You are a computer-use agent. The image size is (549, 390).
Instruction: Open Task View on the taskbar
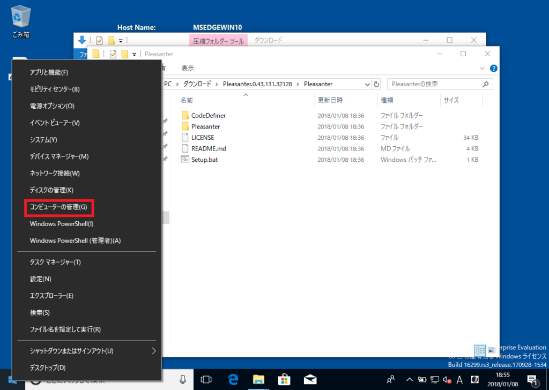pyautogui.click(x=206, y=380)
